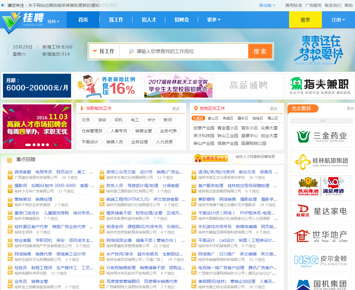Open the 养老保险比例低至16% banner
The image size is (355, 290).
tap(107, 86)
